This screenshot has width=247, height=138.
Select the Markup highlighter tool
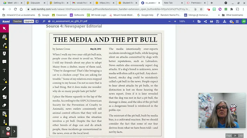tap(4, 54)
